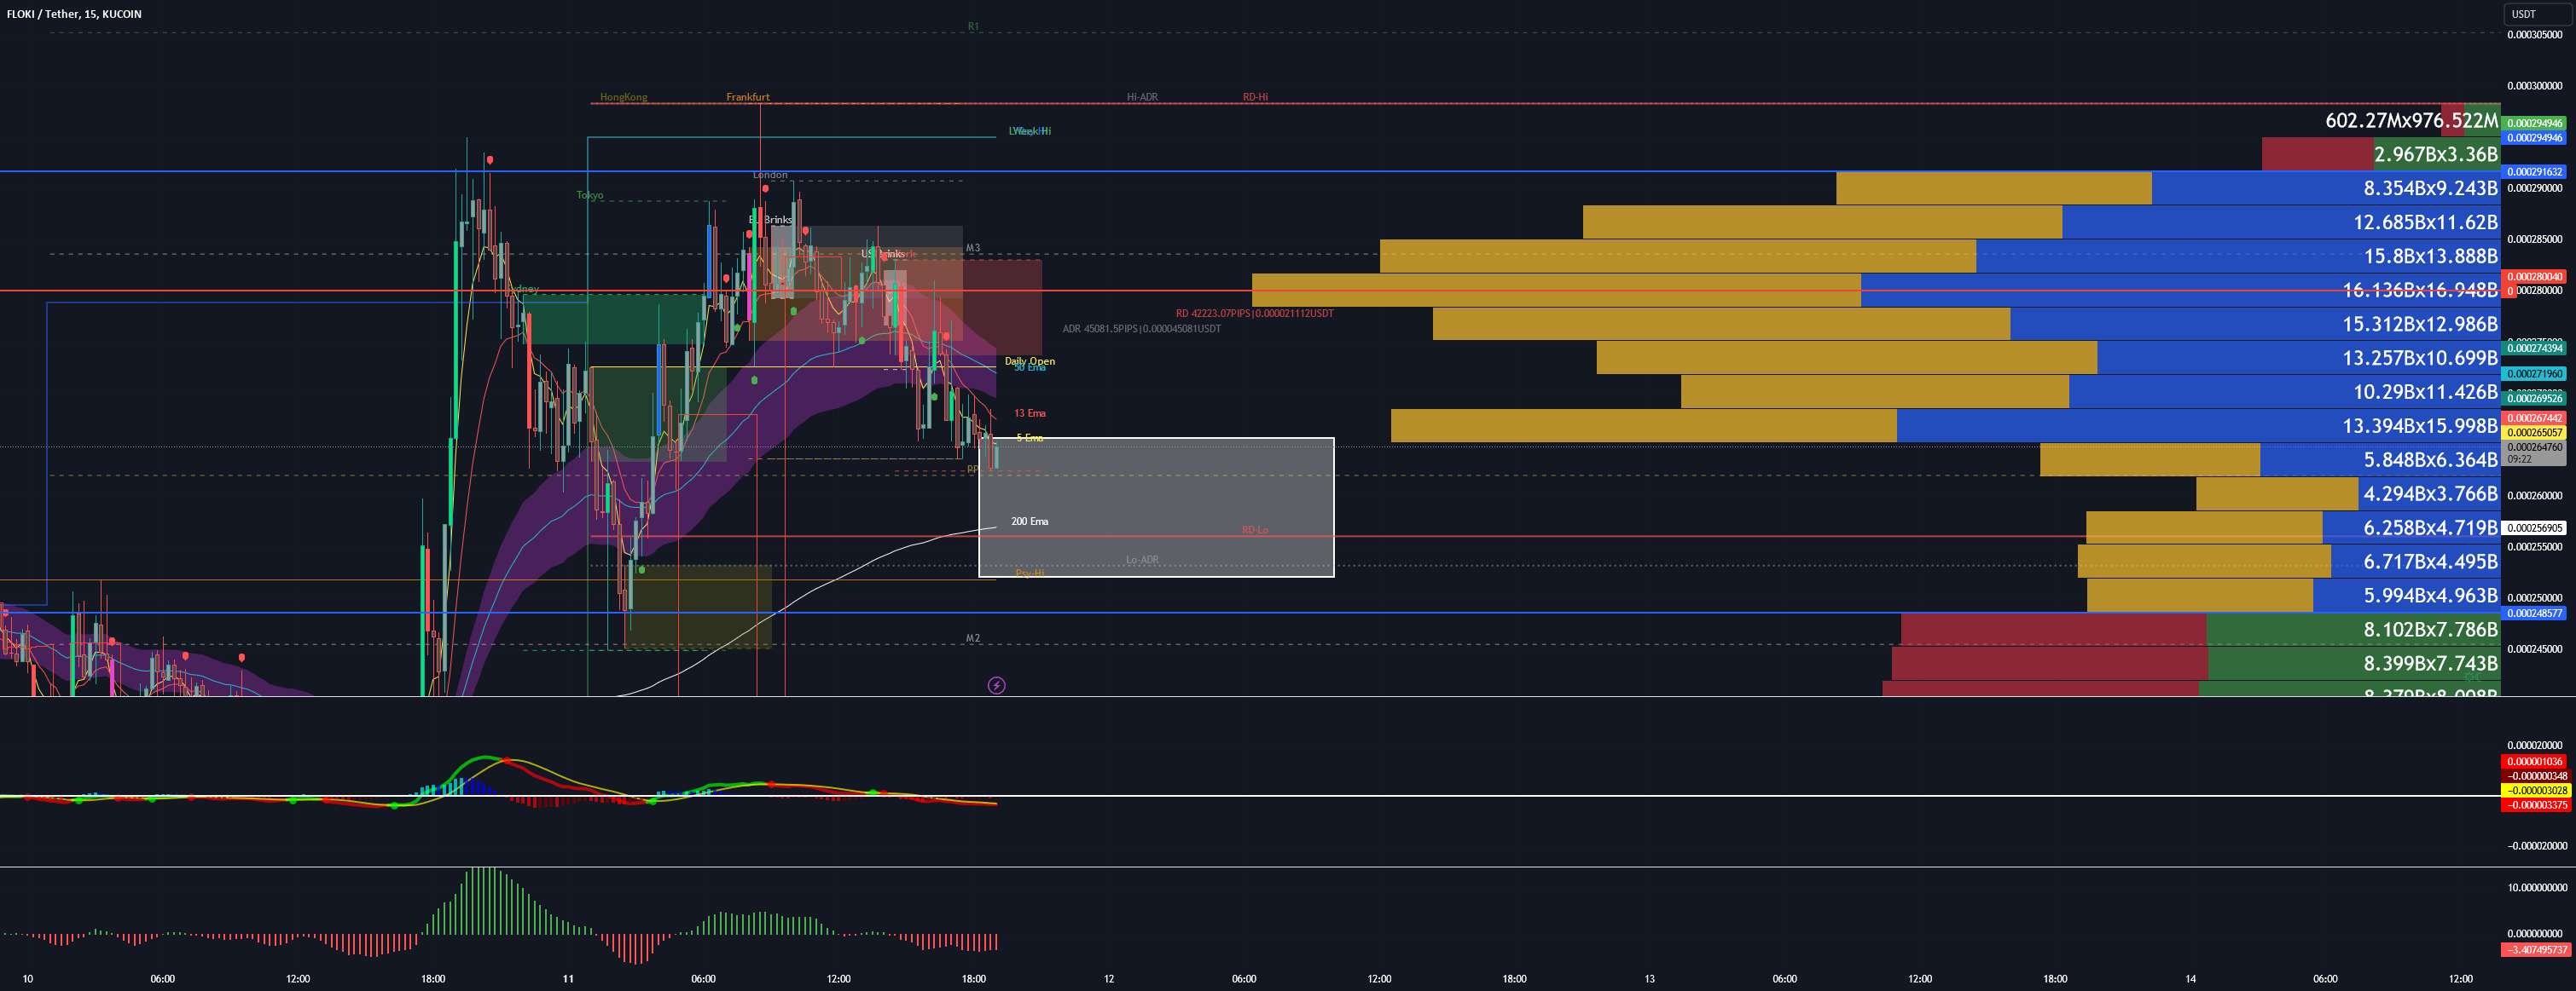
Task: Click the 13.394Bx15.998B volume row
Action: (x=1946, y=425)
